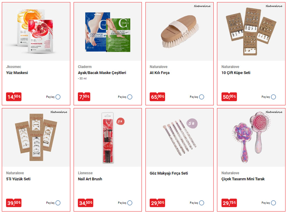This screenshot has height=214, width=287.
Task: Toggle Paylaş circle on Ayak/Bacak Maske Çeşitleri
Action: (x=130, y=97)
